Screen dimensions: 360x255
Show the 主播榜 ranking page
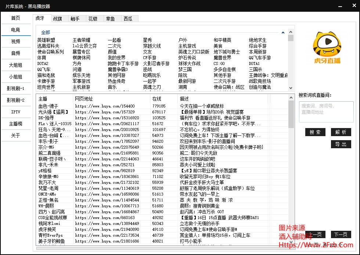click(16, 124)
